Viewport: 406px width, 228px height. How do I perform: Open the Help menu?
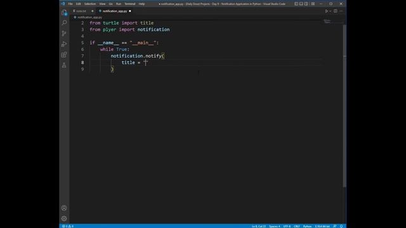point(141,4)
